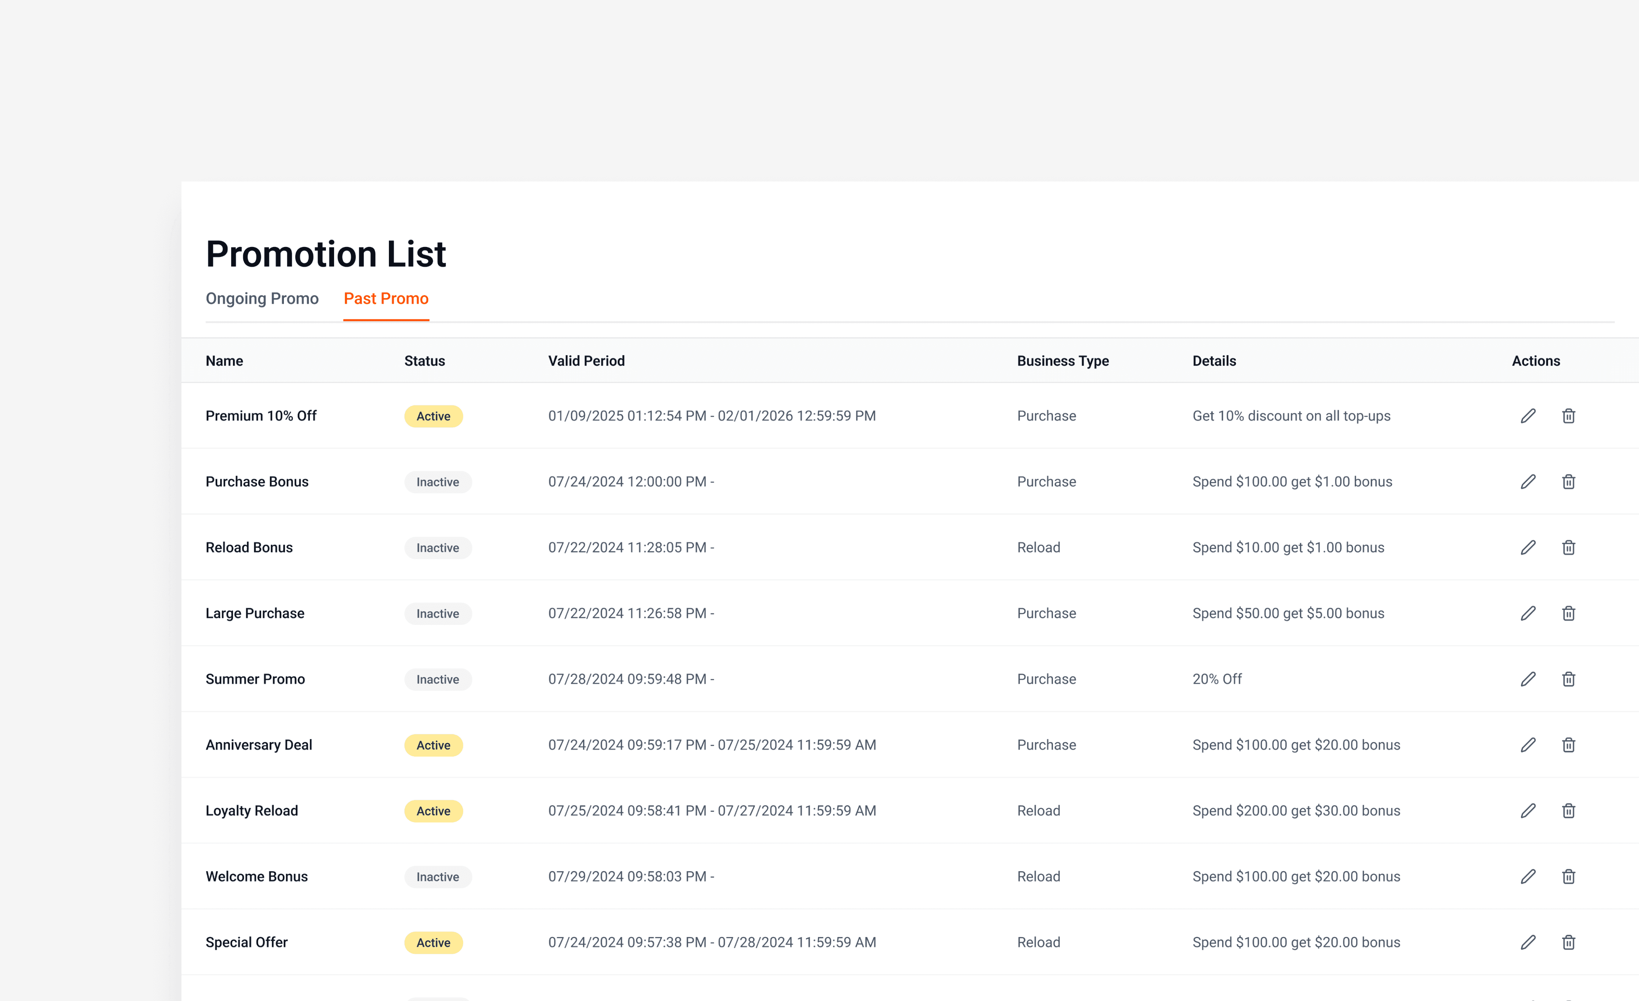
Task: Delete the Special Offer promotion
Action: pos(1568,942)
